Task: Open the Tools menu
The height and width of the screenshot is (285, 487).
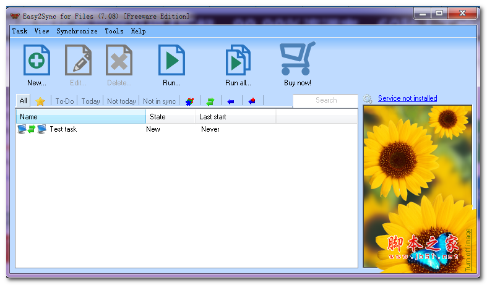Action: [x=114, y=31]
